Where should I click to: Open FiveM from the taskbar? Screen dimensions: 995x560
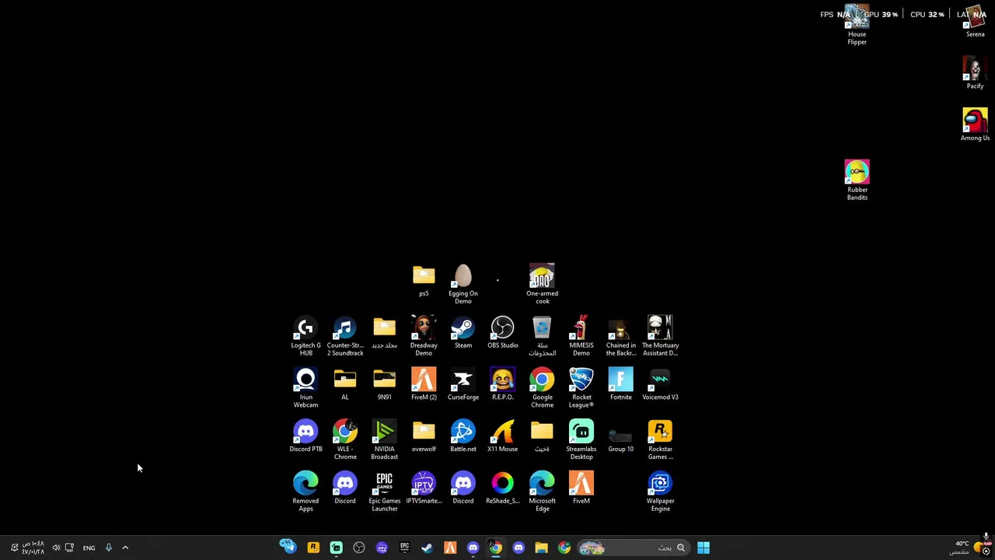coord(450,548)
